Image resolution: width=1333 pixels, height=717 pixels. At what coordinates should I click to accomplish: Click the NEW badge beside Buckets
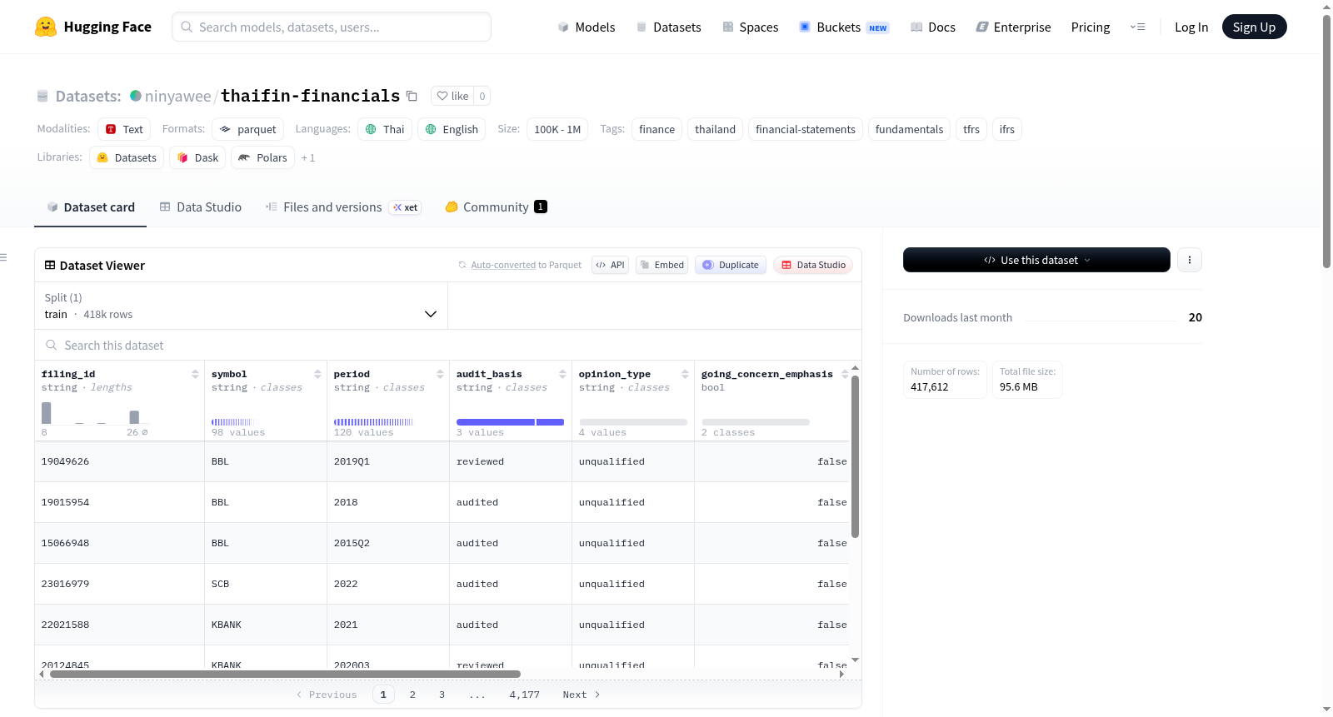[x=878, y=27]
